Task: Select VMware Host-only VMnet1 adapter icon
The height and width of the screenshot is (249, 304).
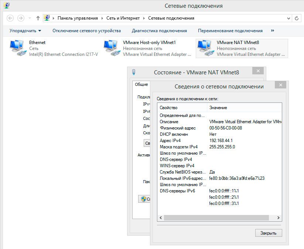Action: click(112, 48)
